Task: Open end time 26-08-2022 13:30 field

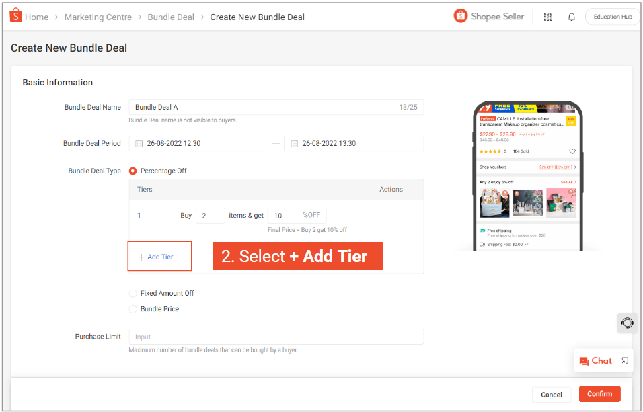Action: [354, 143]
